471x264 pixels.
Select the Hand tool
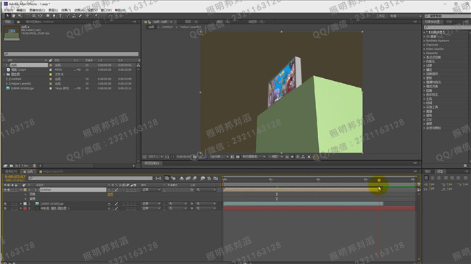tap(14, 16)
